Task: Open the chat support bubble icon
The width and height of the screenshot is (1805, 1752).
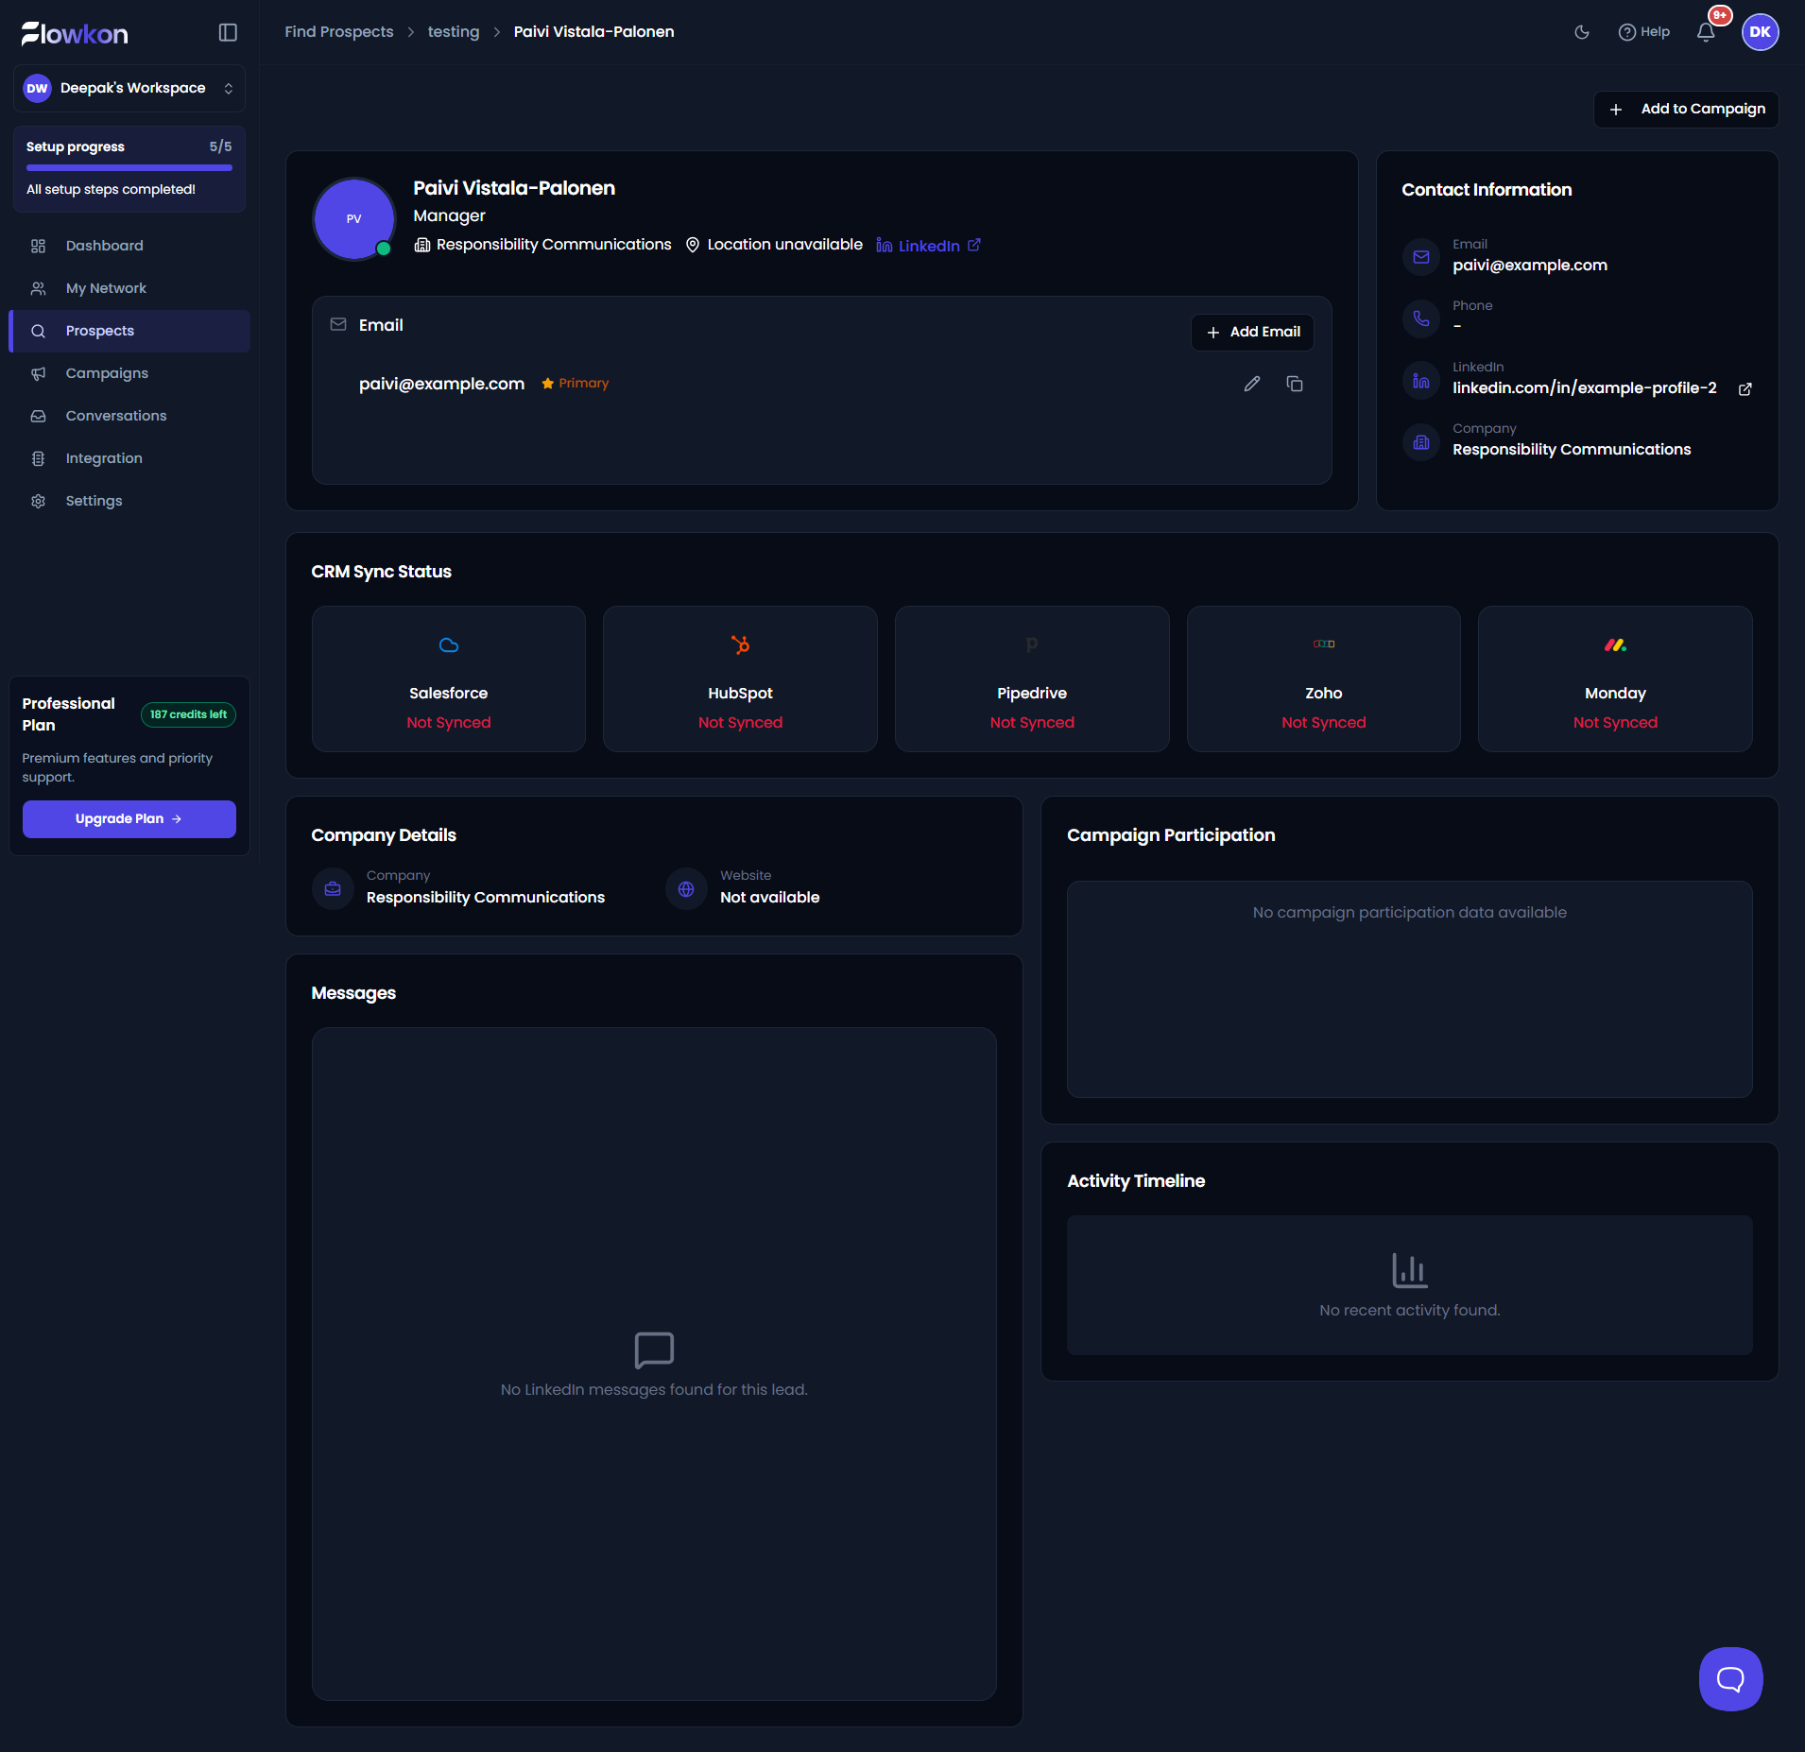Action: click(1730, 1679)
